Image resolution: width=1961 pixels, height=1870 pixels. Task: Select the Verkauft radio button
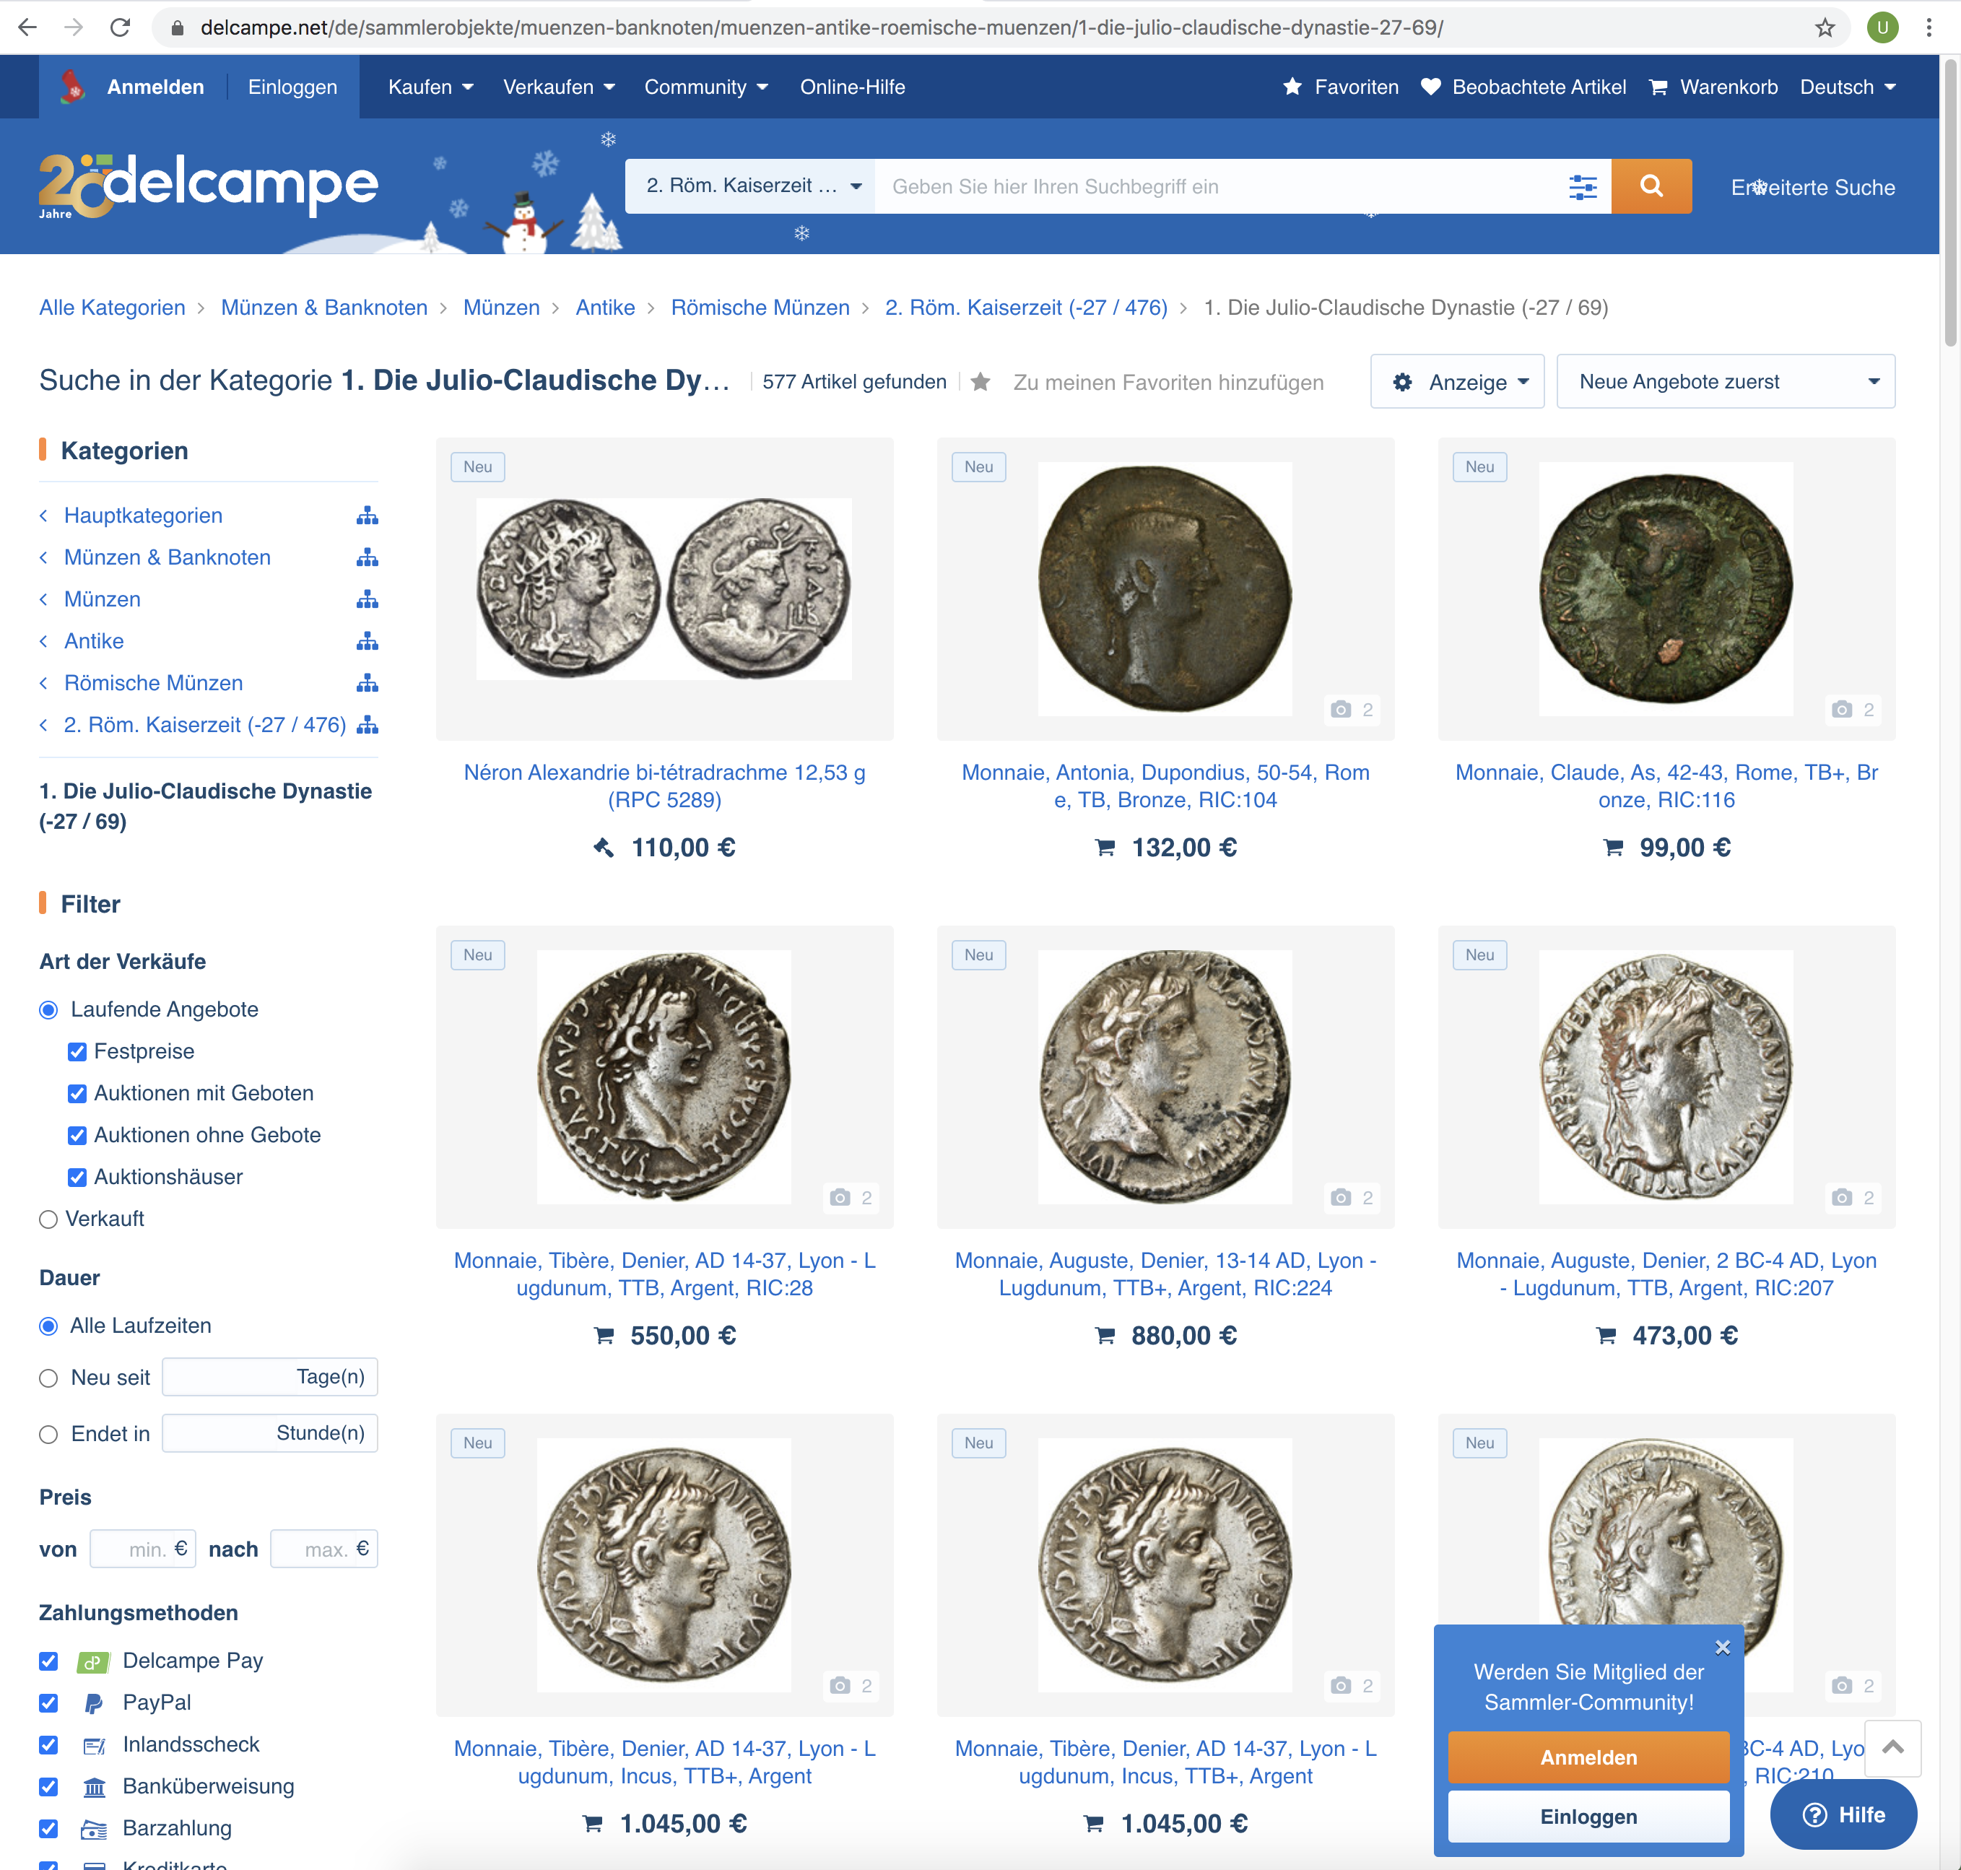48,1219
